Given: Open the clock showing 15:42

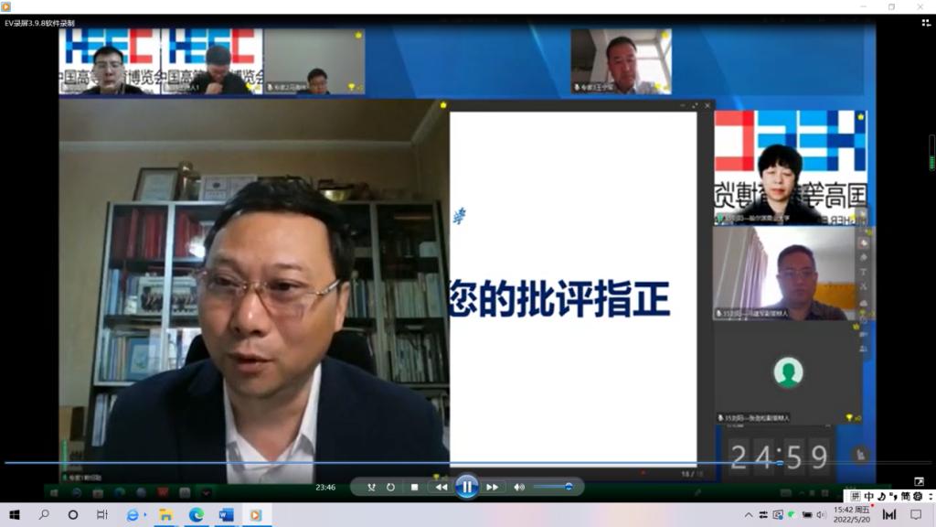Looking at the screenshot, I should pyautogui.click(x=857, y=515).
